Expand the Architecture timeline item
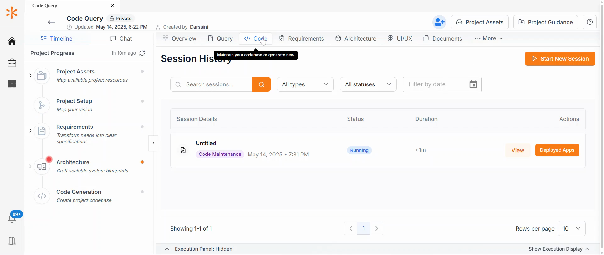604x255 pixels. pos(30,166)
